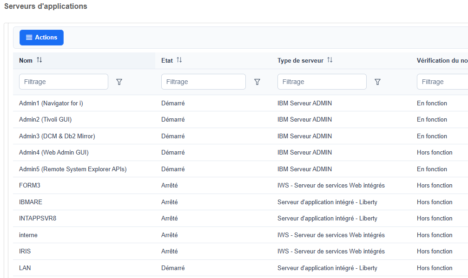Select the Admin4 (Web Admin GUI) server

241,153
